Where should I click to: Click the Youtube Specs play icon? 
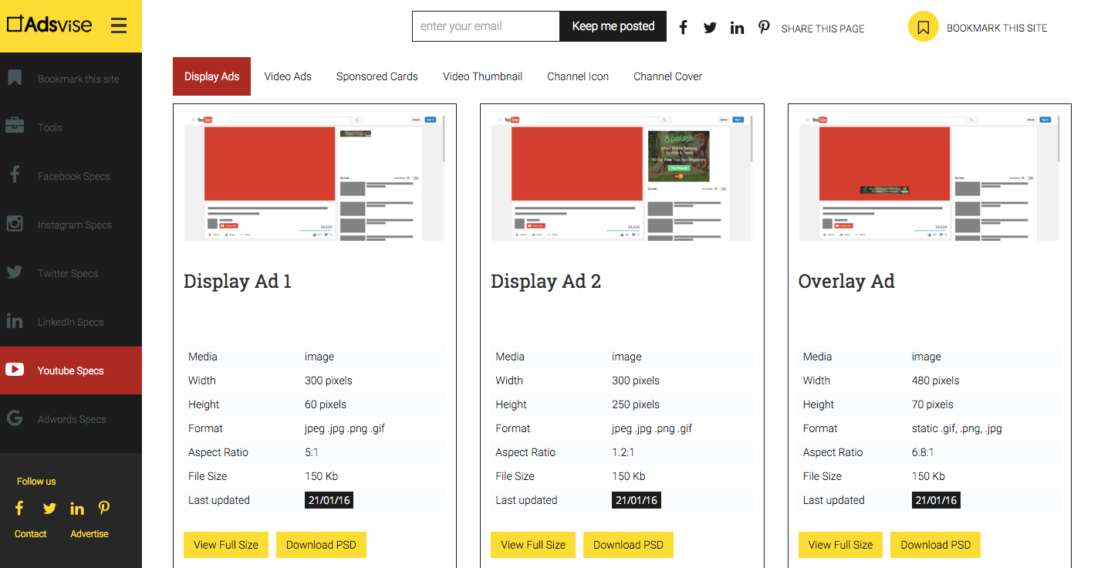(15, 370)
